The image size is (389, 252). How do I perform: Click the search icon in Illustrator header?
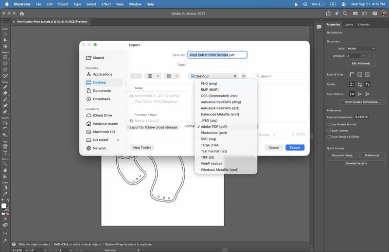345,14
